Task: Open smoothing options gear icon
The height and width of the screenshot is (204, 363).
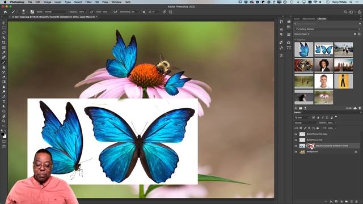Action: tap(144, 12)
